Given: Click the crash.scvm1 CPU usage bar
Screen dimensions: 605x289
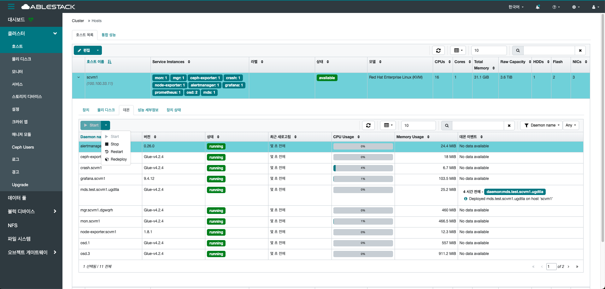Looking at the screenshot, I should tap(363, 168).
